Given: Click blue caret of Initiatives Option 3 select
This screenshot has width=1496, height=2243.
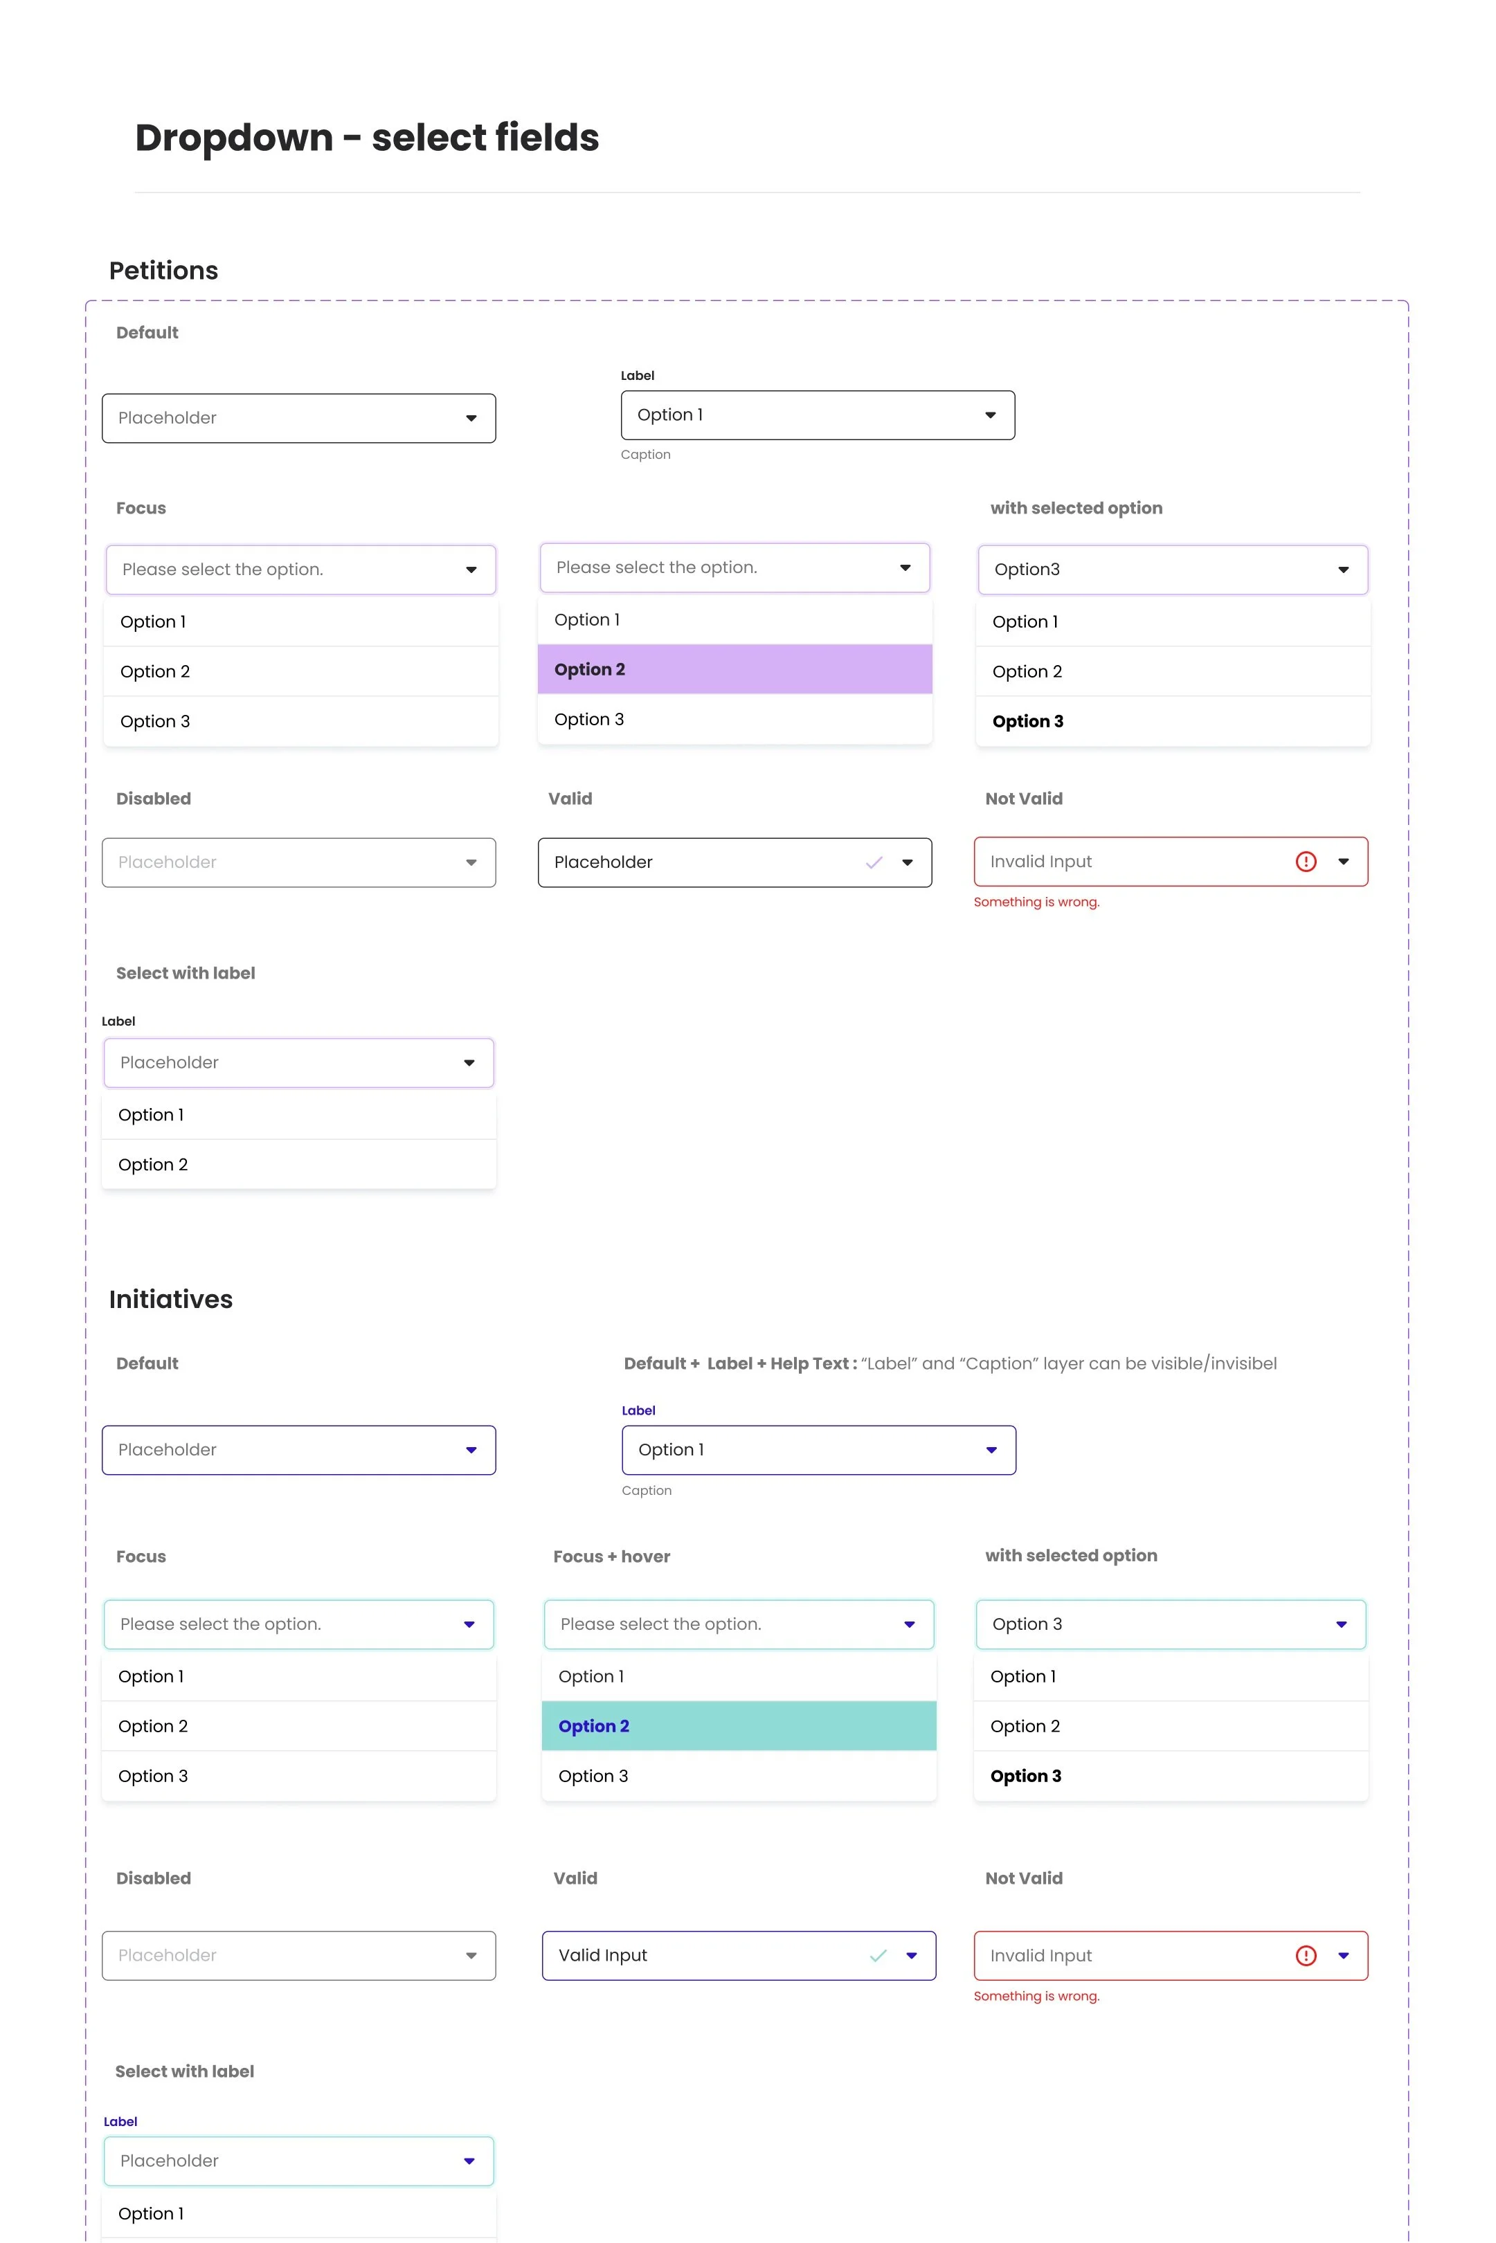Looking at the screenshot, I should pos(1342,1624).
